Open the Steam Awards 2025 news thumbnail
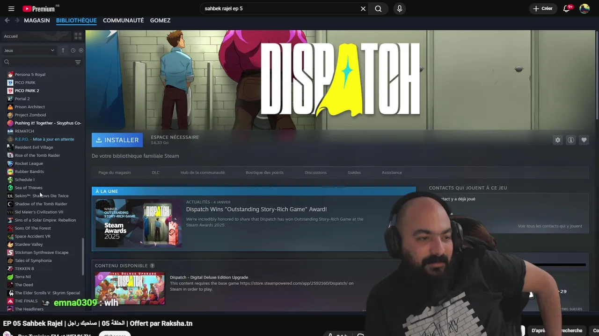 coord(139,223)
